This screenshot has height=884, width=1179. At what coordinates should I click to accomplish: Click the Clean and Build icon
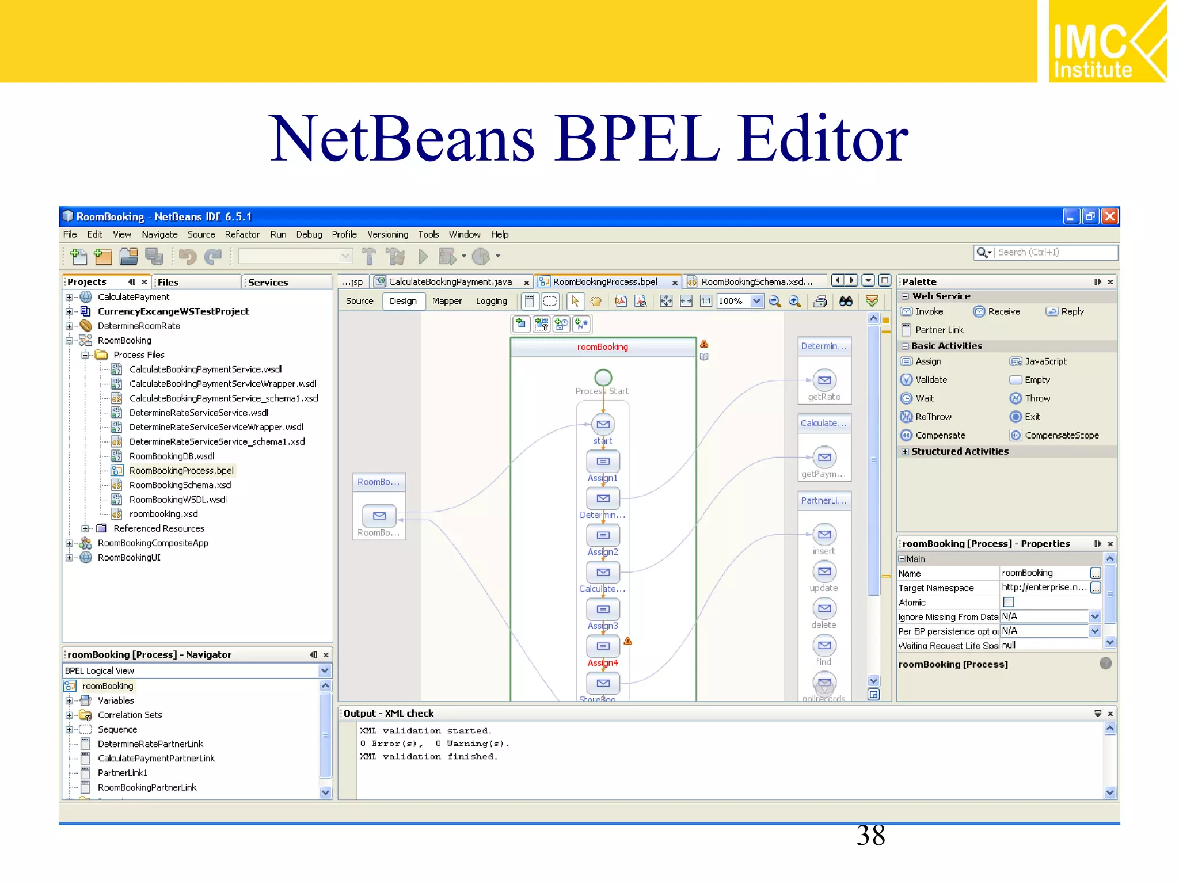(x=395, y=256)
